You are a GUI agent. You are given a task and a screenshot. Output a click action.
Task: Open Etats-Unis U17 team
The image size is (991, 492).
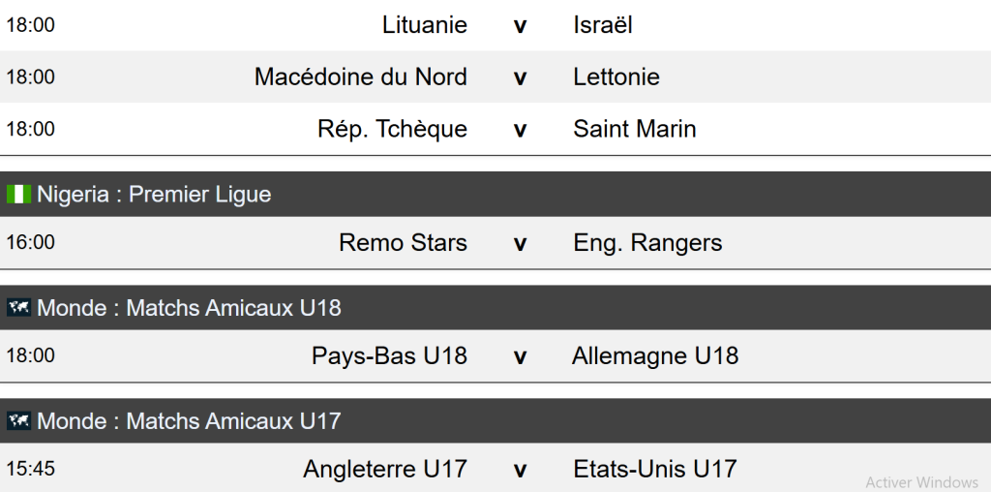(655, 470)
